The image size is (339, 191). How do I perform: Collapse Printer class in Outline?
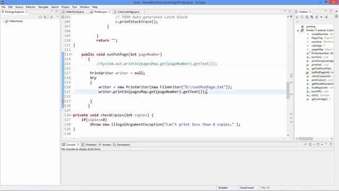298,31
